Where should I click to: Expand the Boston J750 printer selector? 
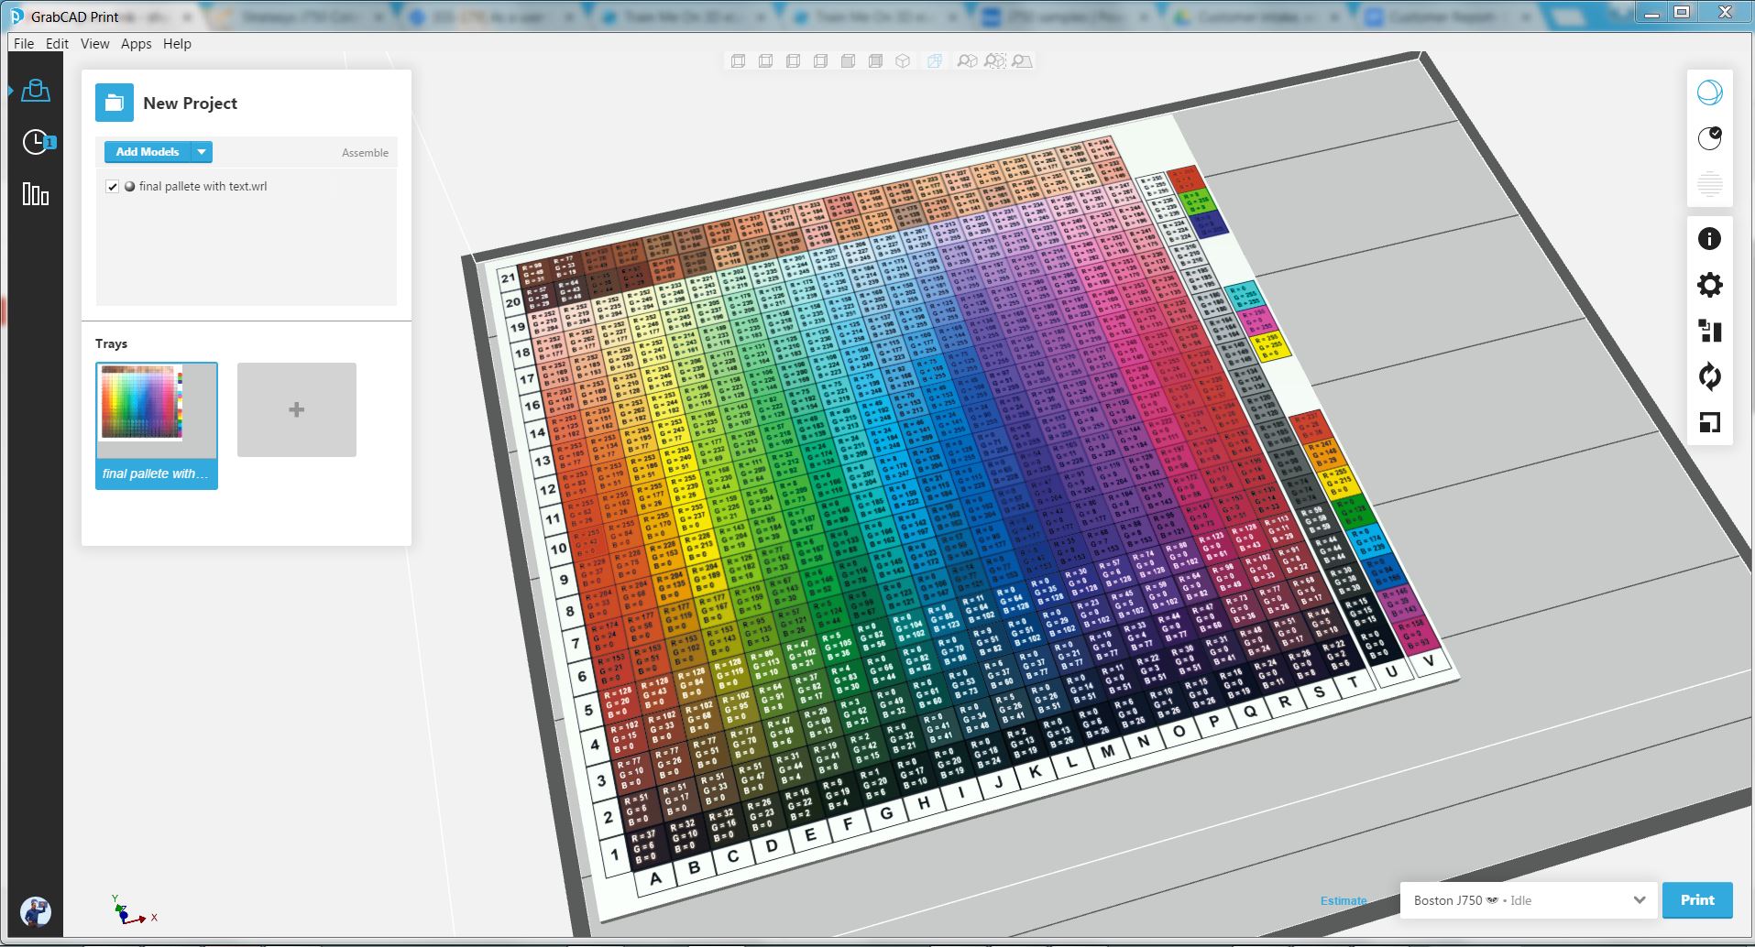[1638, 900]
